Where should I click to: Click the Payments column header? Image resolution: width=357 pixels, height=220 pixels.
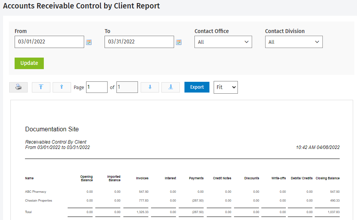point(196,178)
